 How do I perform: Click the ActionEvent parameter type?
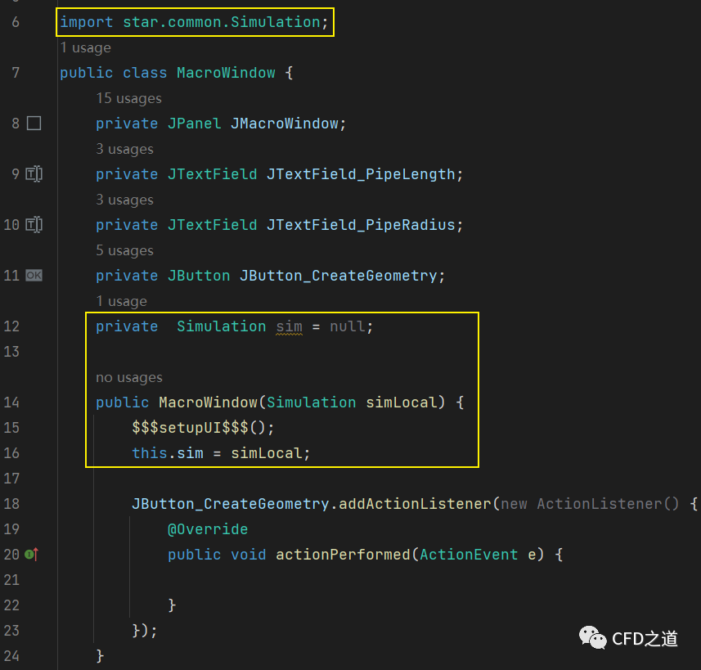pos(469,555)
